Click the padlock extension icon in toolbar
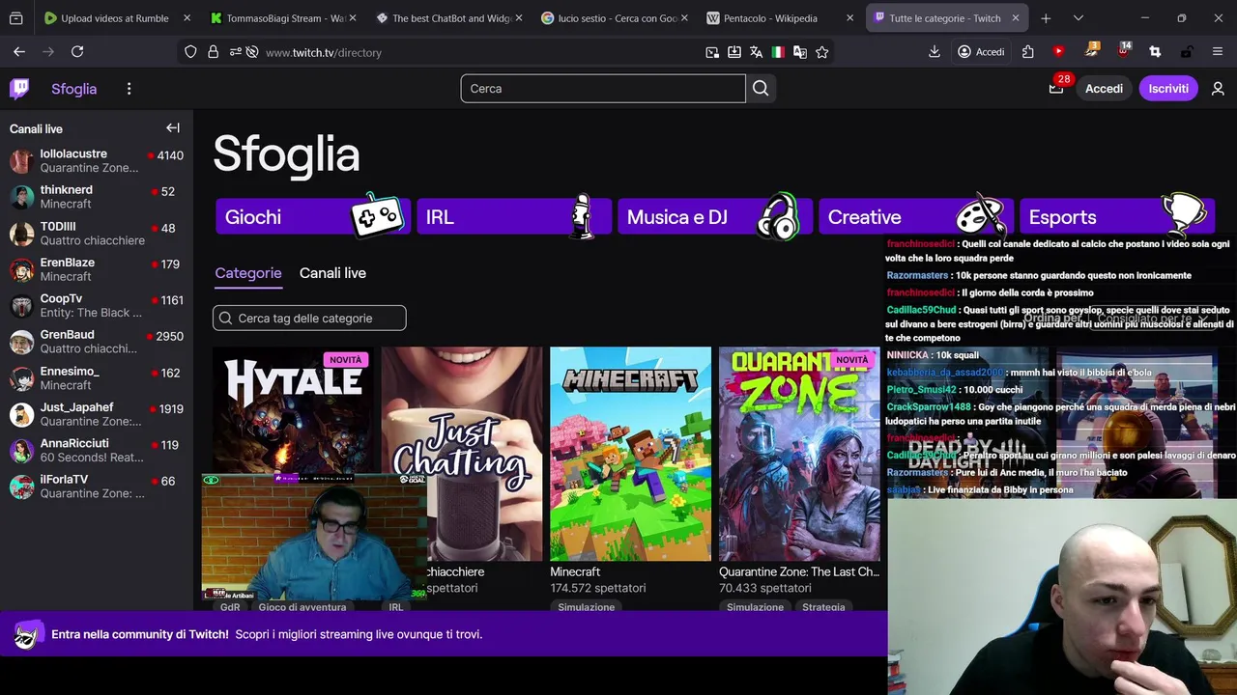The height and width of the screenshot is (695, 1237). point(1187,52)
